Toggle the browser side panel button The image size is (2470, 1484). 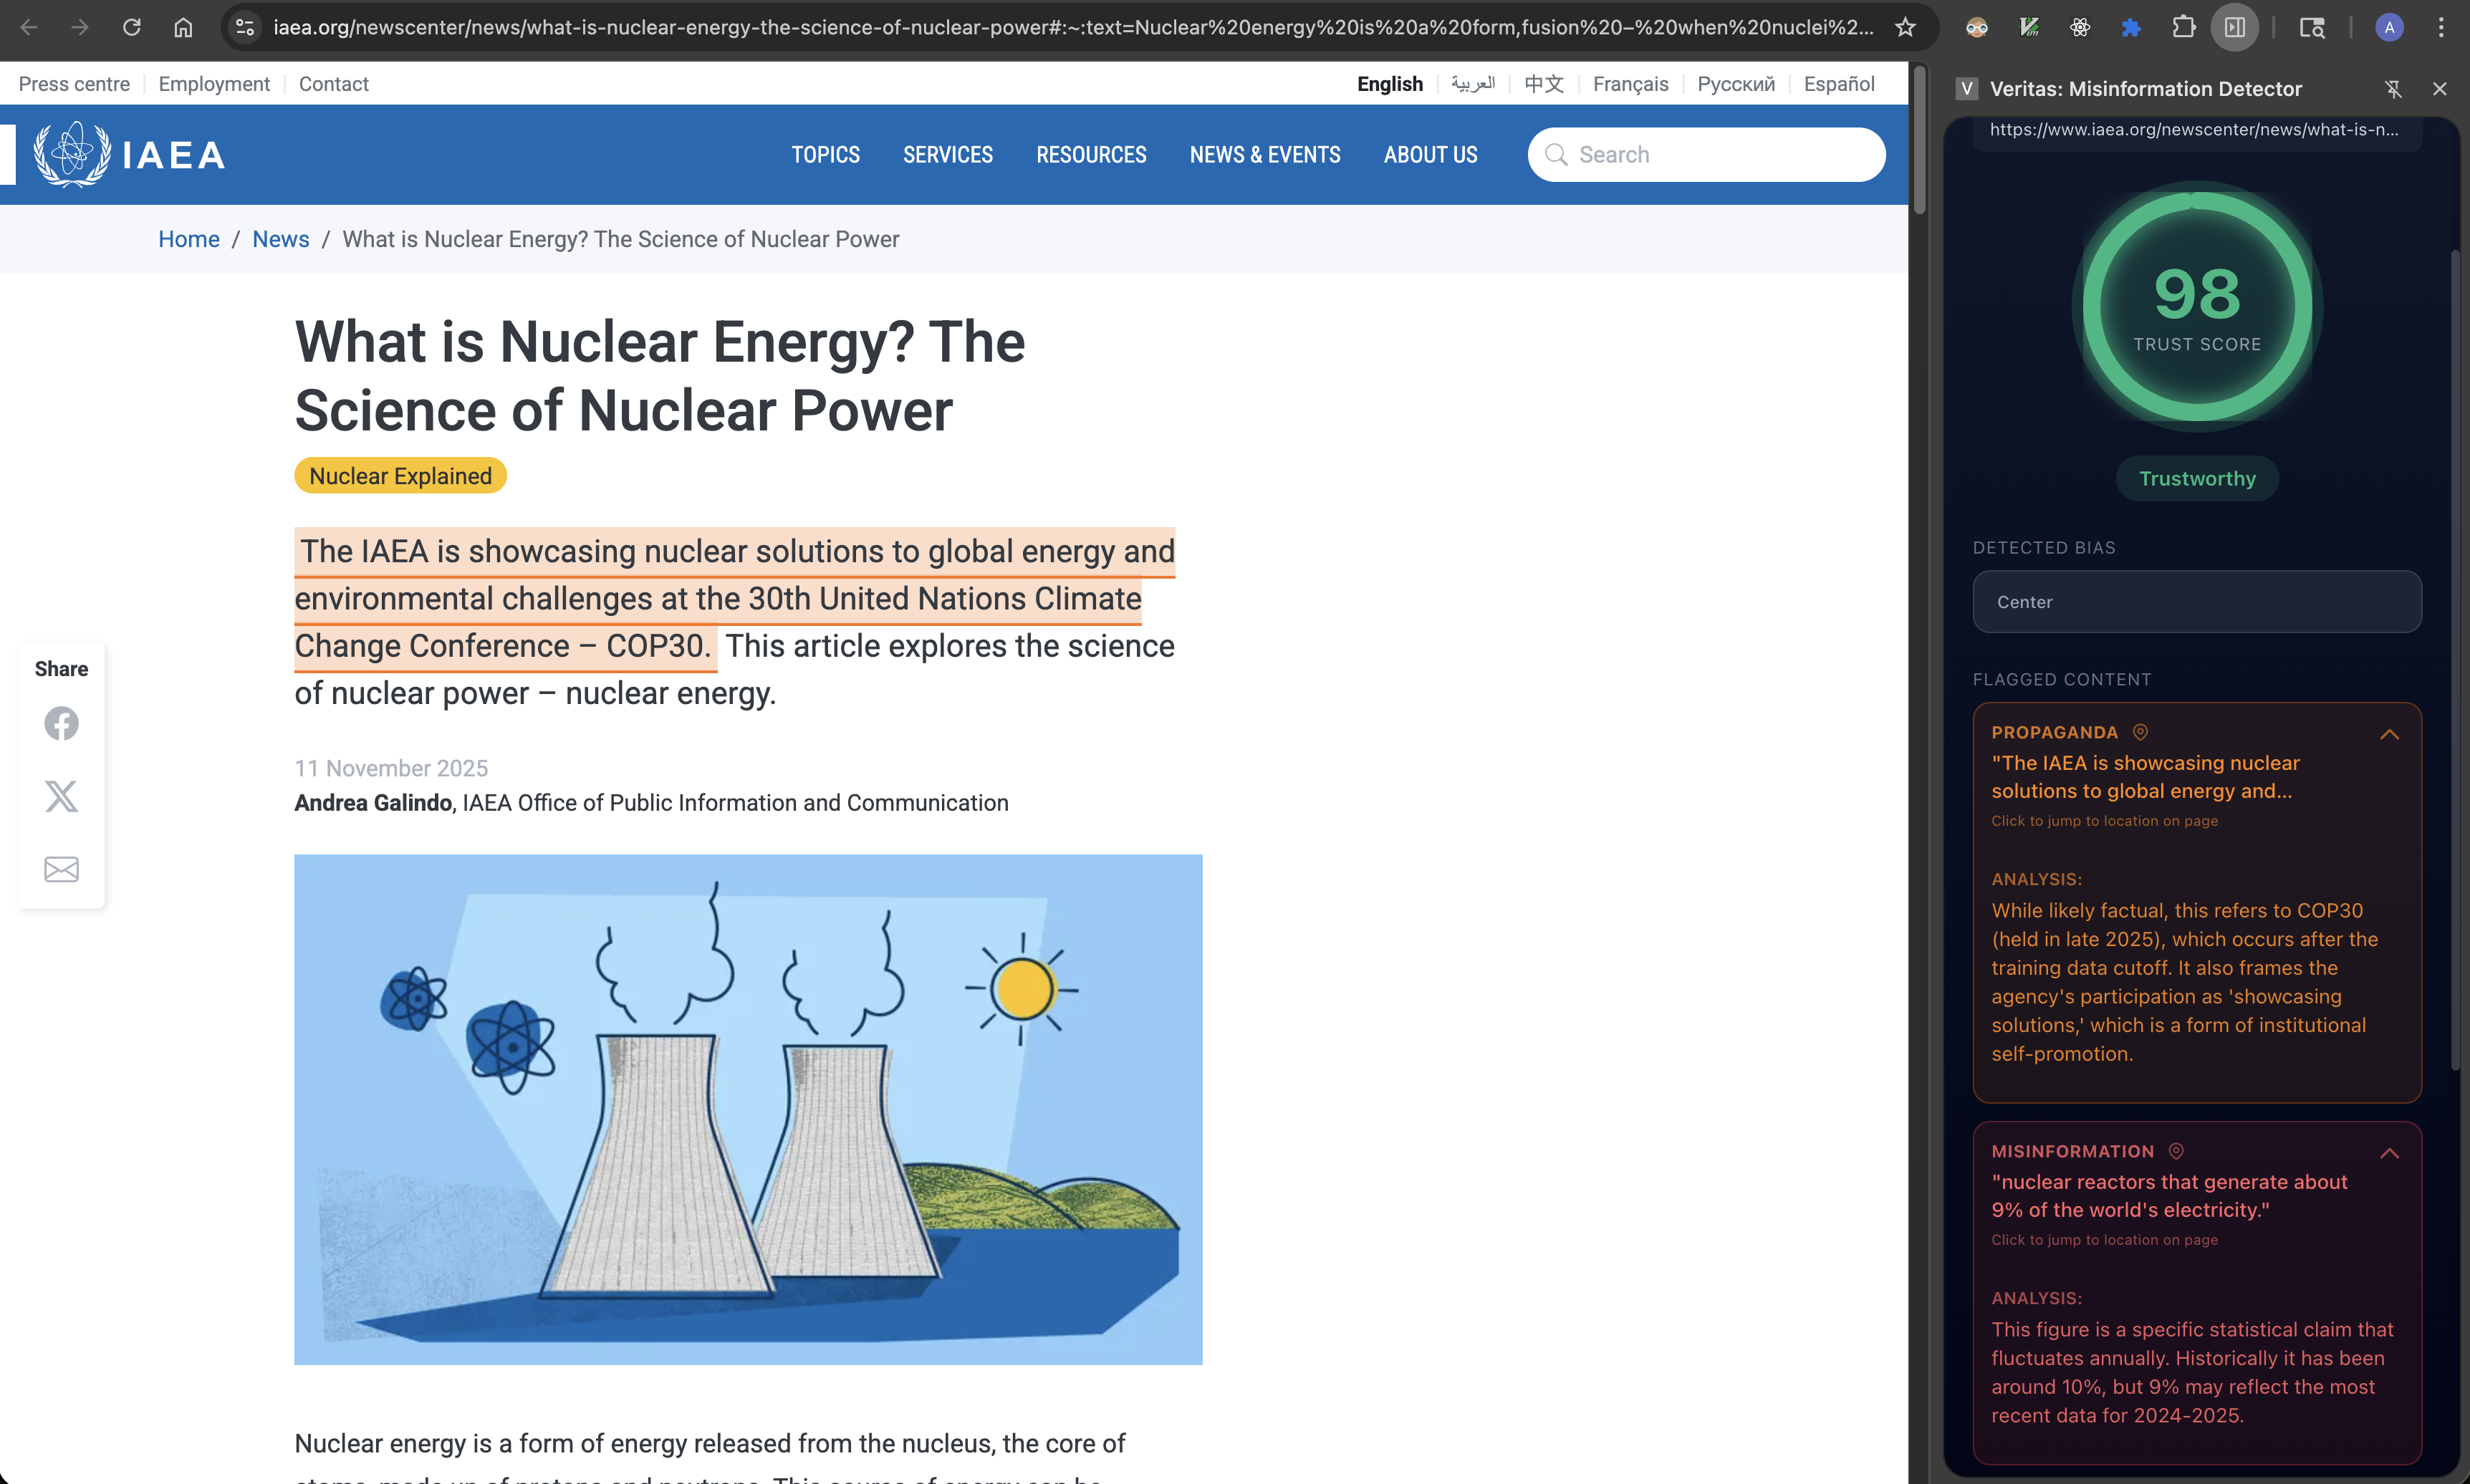pos(2235,27)
